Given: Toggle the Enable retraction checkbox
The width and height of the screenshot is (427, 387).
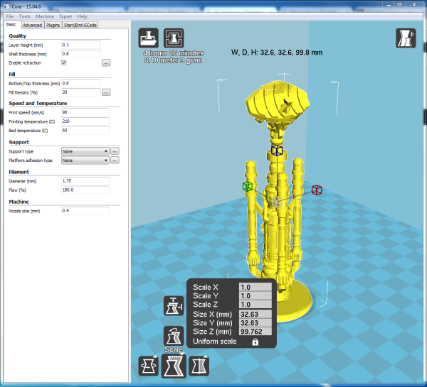Looking at the screenshot, I should [x=64, y=62].
